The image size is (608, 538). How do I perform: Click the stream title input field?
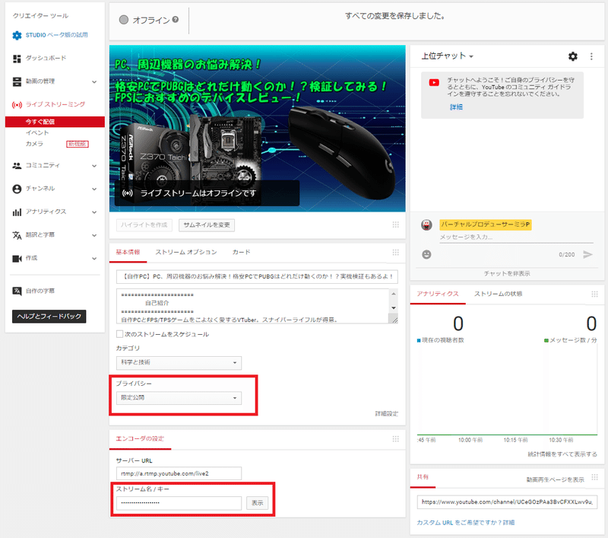click(x=257, y=277)
